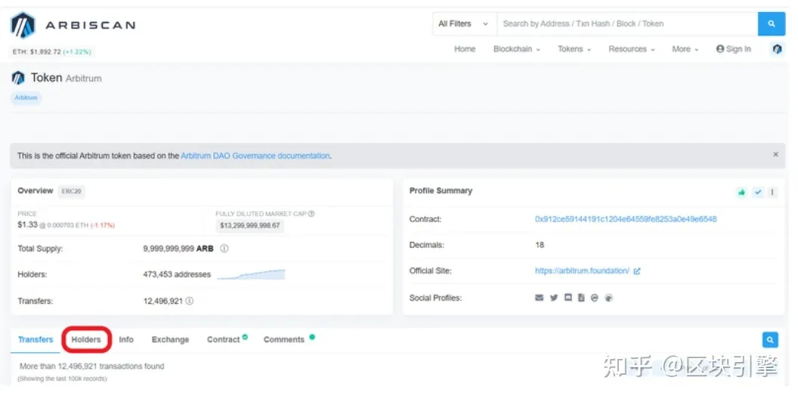Image resolution: width=798 pixels, height=399 pixels.
Task: Click the blue search magnifier button in the header
Action: pyautogui.click(x=772, y=24)
